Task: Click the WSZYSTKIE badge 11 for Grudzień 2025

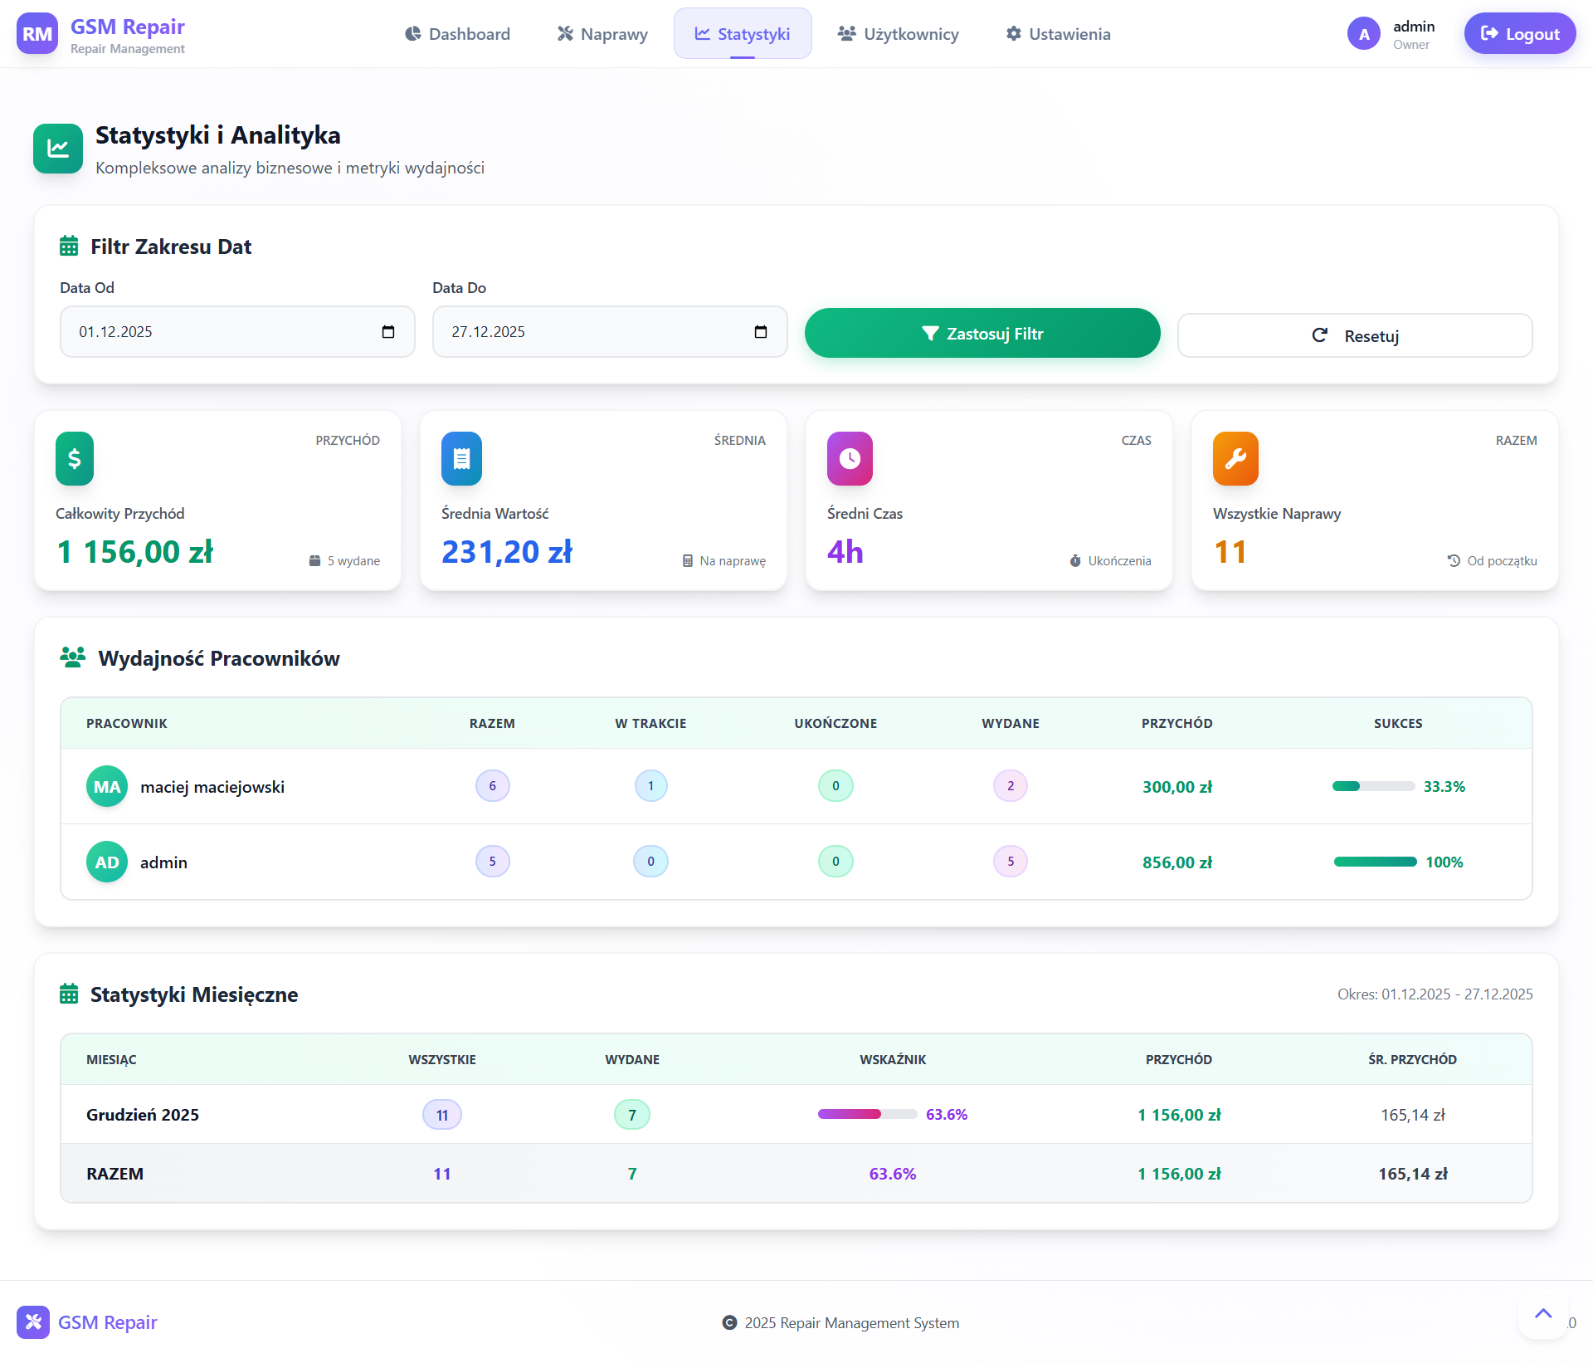Action: (x=442, y=1115)
